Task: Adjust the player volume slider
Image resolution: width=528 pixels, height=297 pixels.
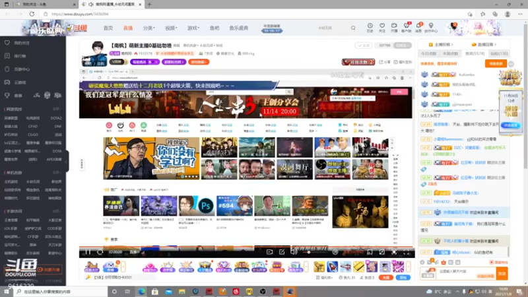Action: point(316,252)
